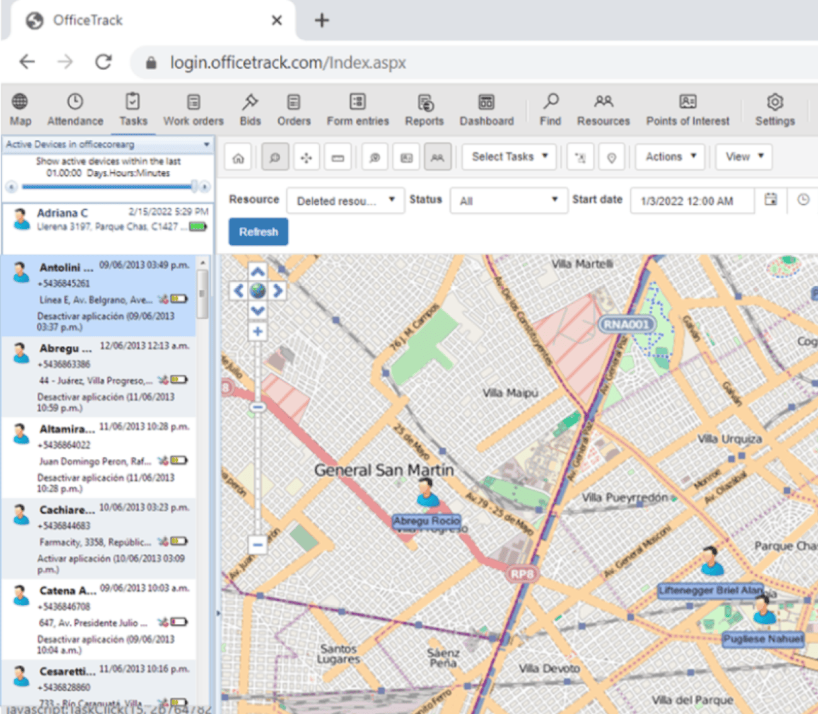Open the Select Tasks dropdown
The image size is (818, 714).
point(509,157)
